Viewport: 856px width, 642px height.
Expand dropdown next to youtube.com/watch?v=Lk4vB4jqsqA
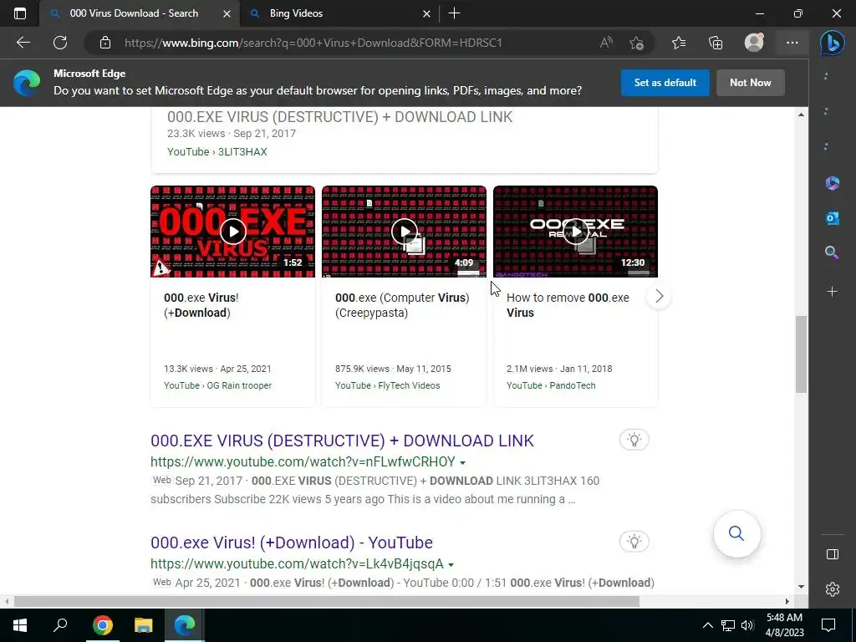tap(451, 564)
